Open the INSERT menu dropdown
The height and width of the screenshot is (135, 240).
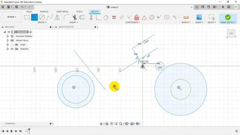199,22
